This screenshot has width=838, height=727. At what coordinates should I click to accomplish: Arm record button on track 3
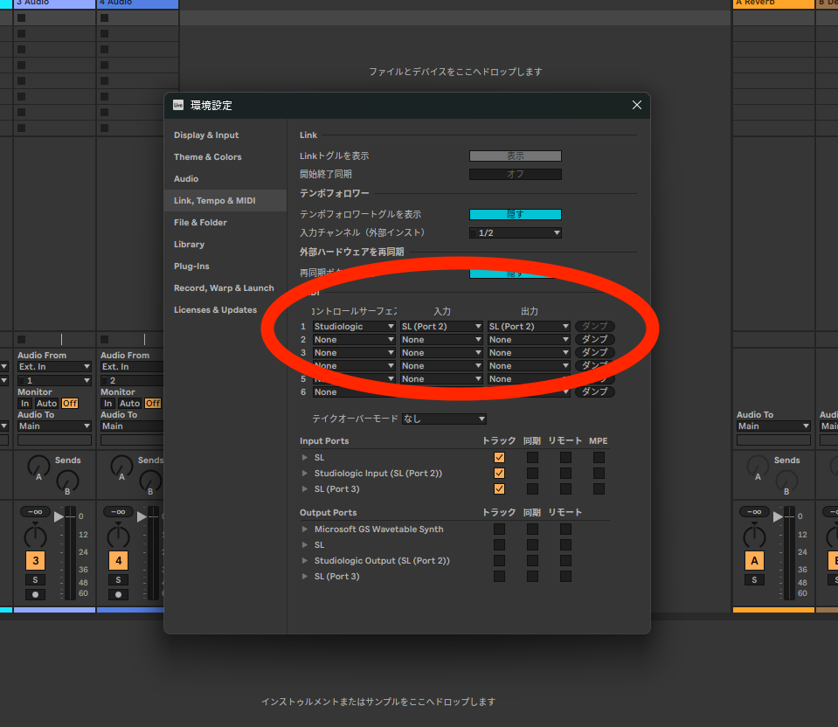pyautogui.click(x=35, y=594)
